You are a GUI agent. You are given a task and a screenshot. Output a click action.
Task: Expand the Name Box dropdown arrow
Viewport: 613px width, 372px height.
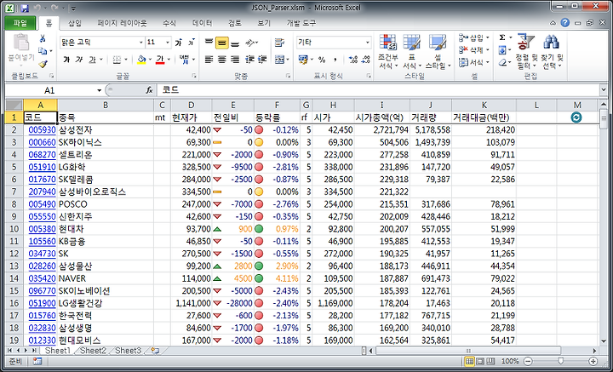[100, 90]
